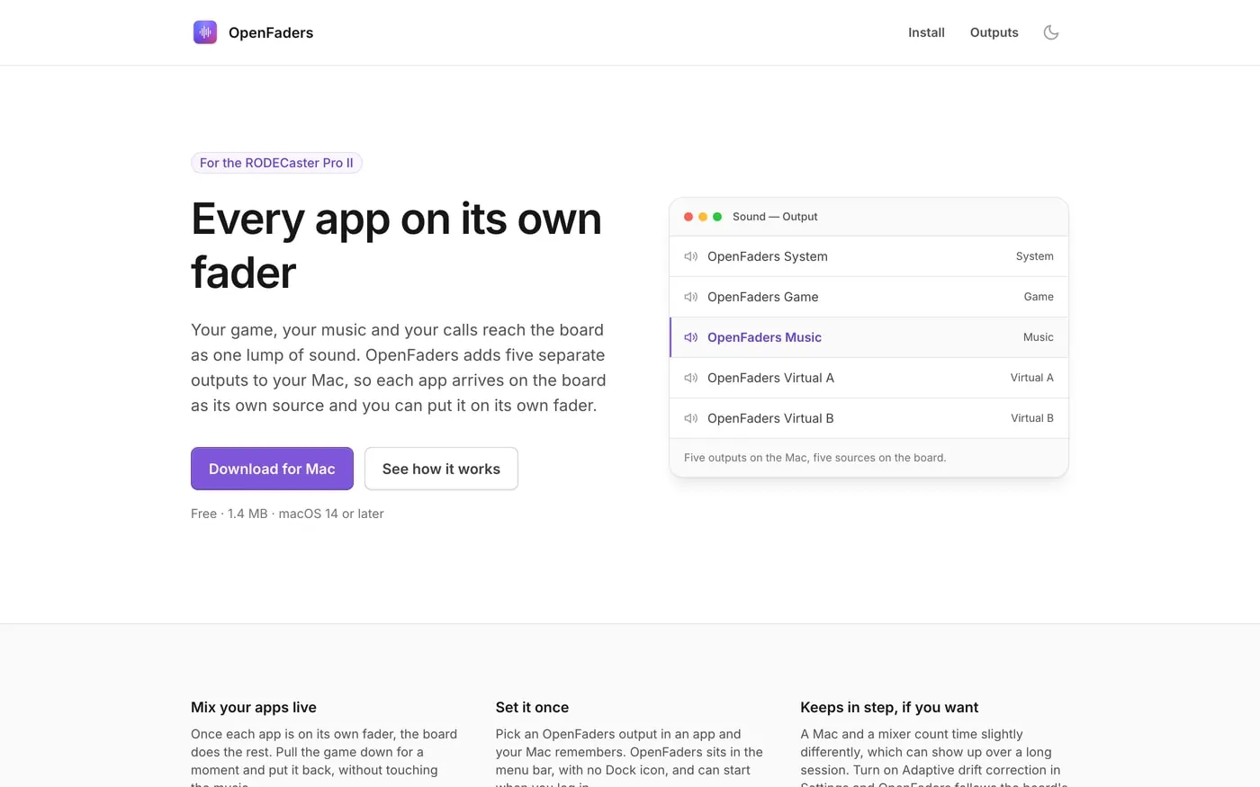1260x787 pixels.
Task: Open the Install nav link
Action: [x=926, y=32]
